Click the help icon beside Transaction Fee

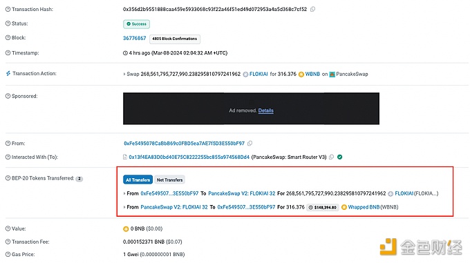tap(8, 242)
